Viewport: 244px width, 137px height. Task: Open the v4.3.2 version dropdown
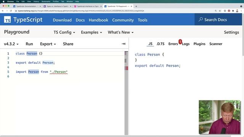(11, 44)
